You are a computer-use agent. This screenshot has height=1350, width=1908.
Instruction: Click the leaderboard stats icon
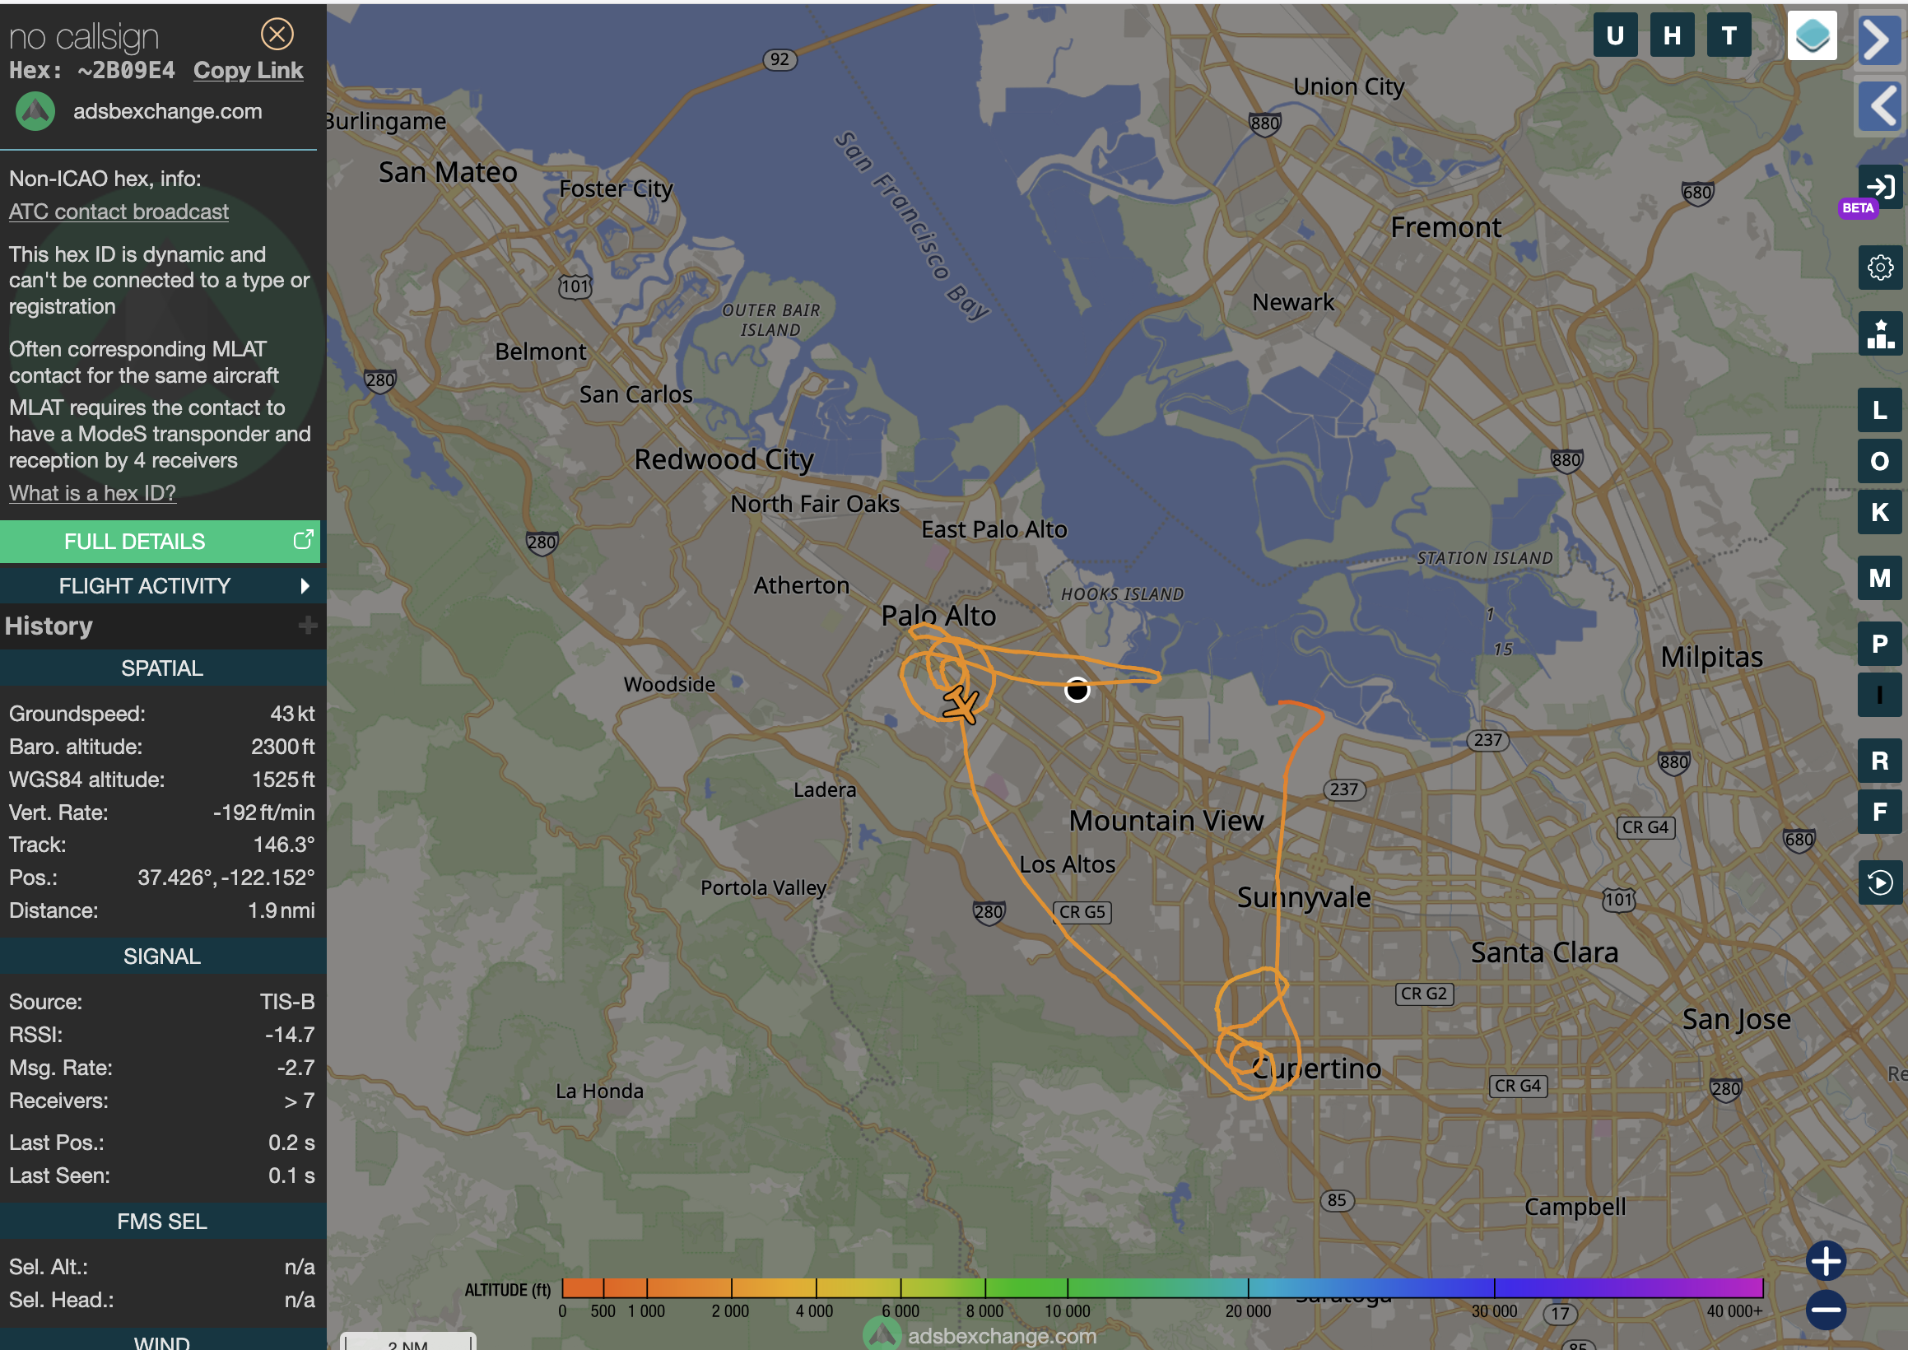(x=1880, y=334)
